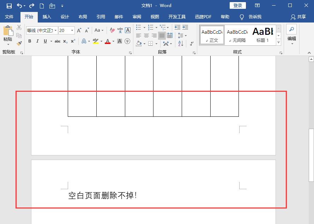This screenshot has width=314, height=224.
Task: Click the red font color button
Action: (x=108, y=41)
